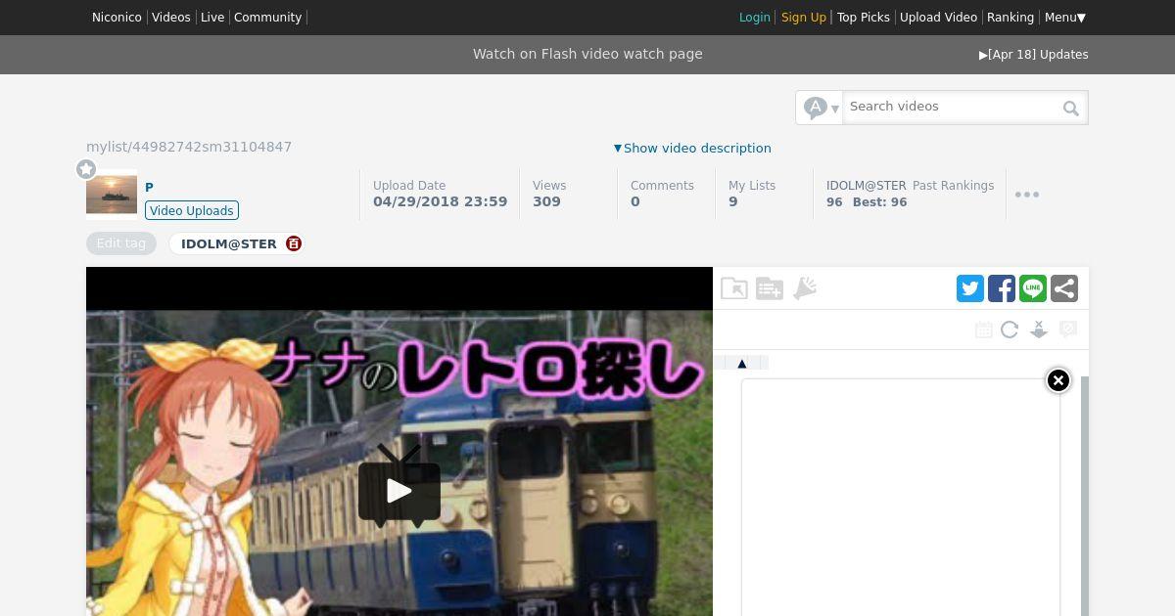
Task: Add video to mylist icon
Action: (x=770, y=288)
